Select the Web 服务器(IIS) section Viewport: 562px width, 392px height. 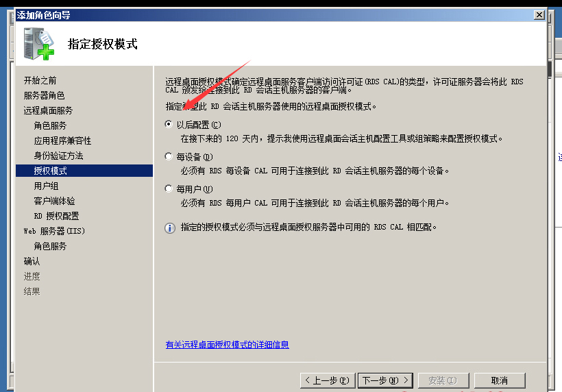click(x=54, y=231)
